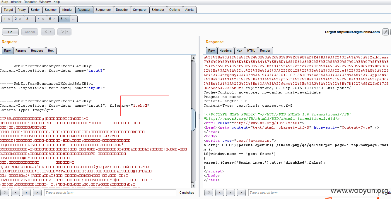This screenshot has height=199, width=391.
Task: Focus the request search term field
Action: point(110,193)
